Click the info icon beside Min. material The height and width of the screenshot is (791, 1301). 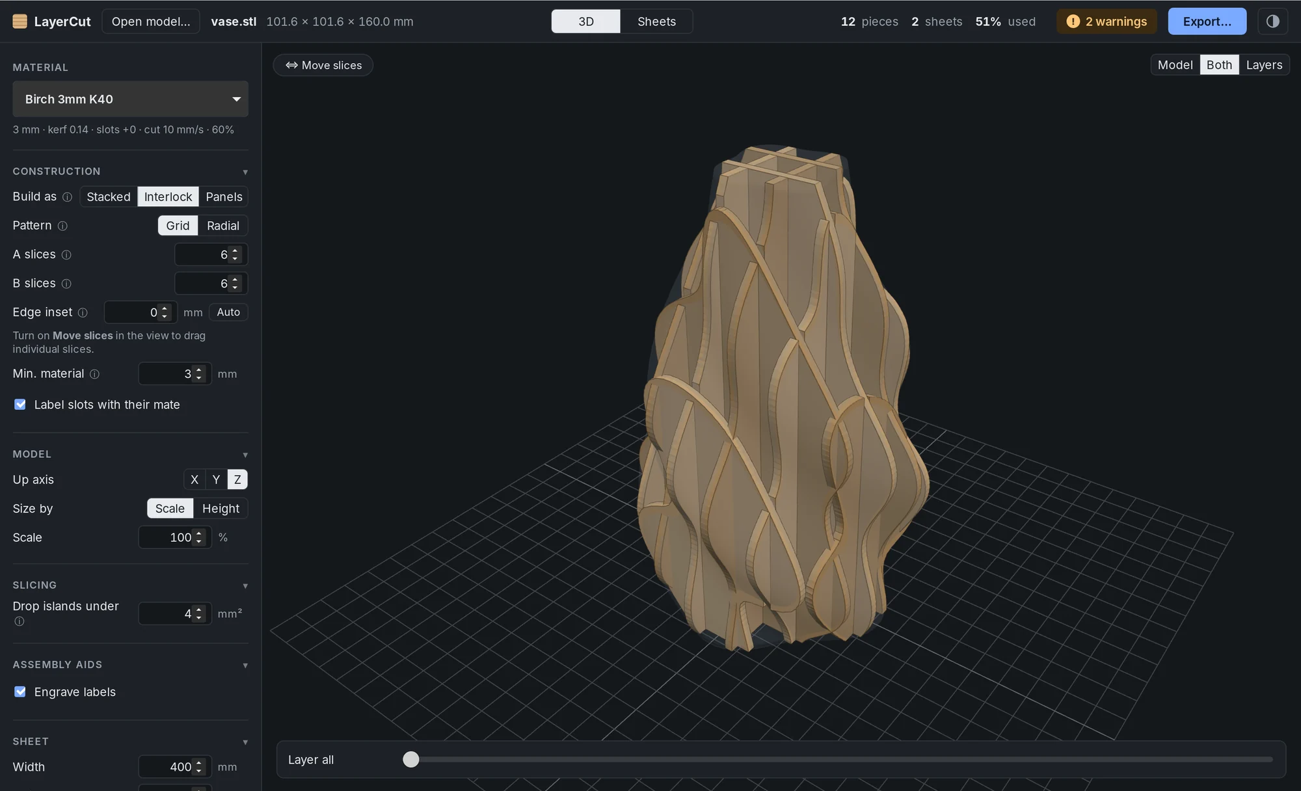tap(94, 374)
